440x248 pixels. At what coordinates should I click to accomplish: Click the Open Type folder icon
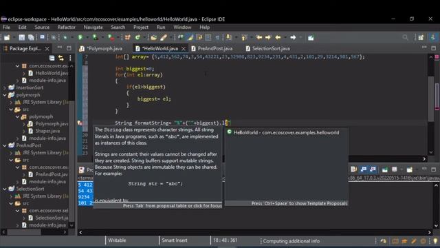(154, 37)
